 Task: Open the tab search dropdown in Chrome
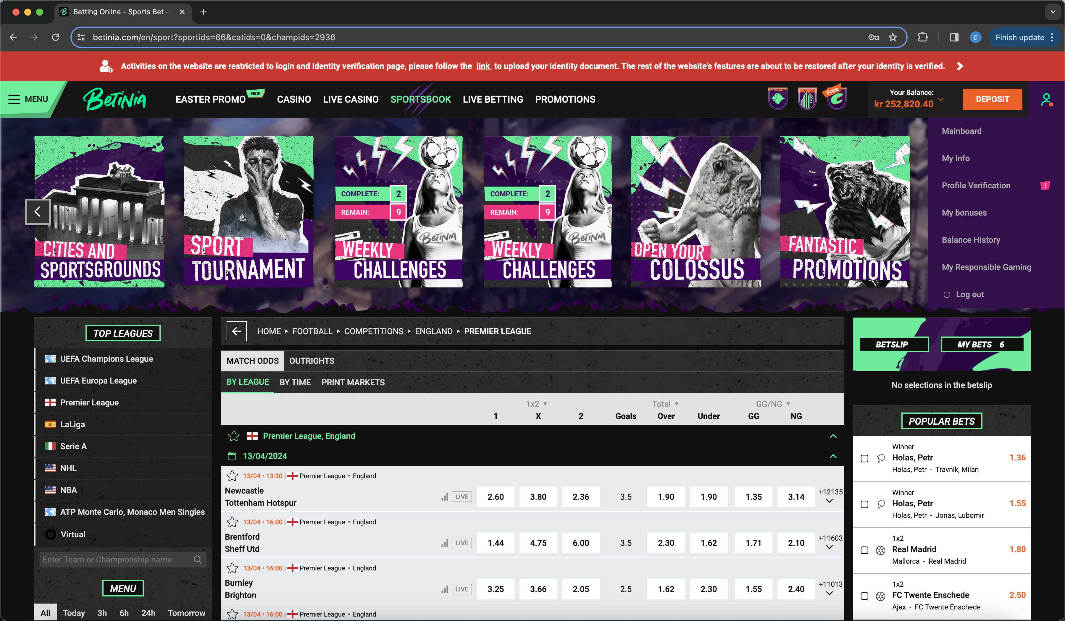click(1053, 12)
